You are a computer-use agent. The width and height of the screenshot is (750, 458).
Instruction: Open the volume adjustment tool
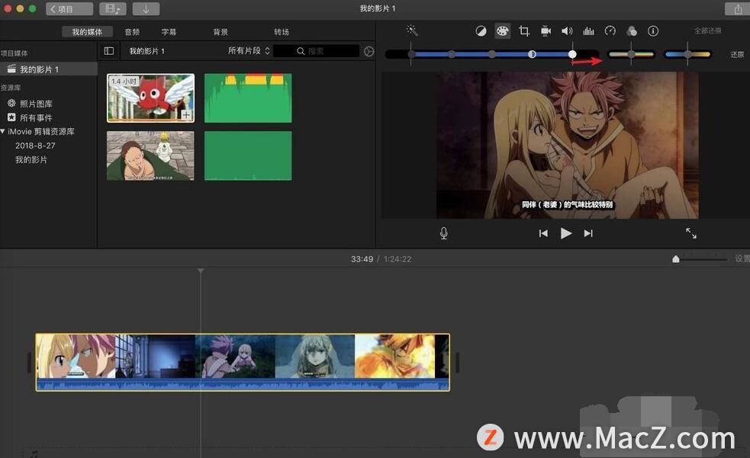(x=567, y=31)
